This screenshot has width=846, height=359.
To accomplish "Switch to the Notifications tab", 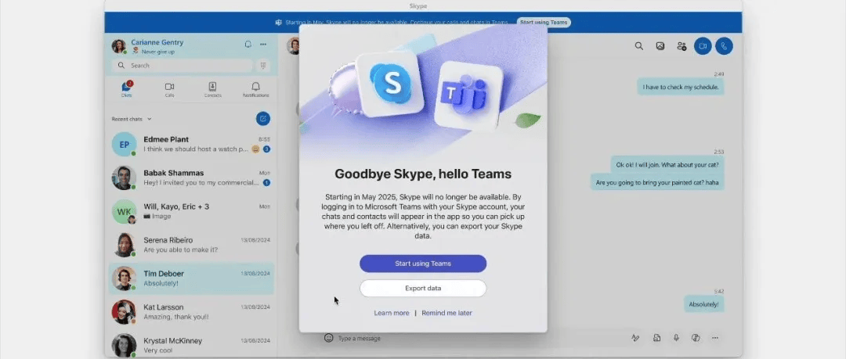I will click(x=255, y=89).
